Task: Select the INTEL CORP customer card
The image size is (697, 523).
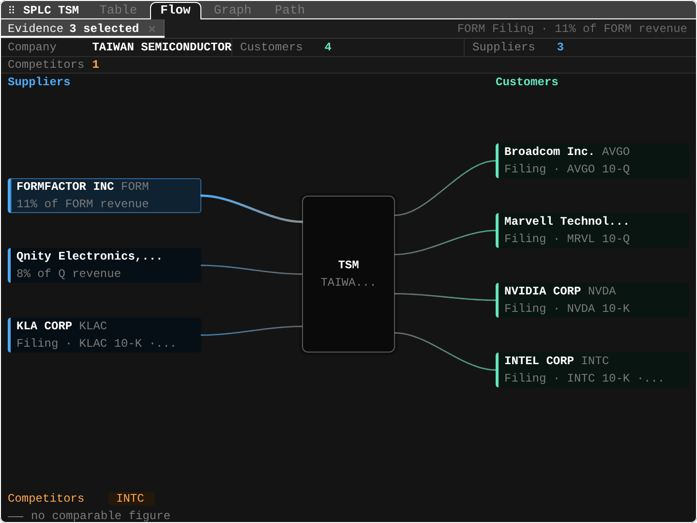Action: pyautogui.click(x=592, y=370)
